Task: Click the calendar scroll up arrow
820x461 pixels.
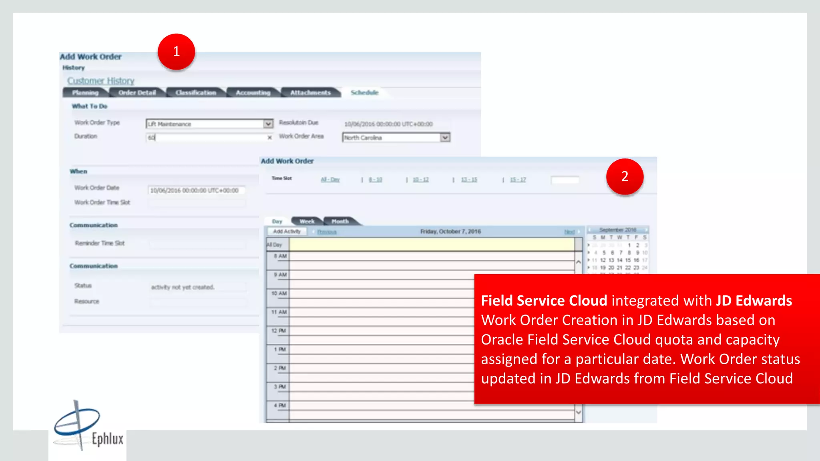Action: (x=579, y=262)
